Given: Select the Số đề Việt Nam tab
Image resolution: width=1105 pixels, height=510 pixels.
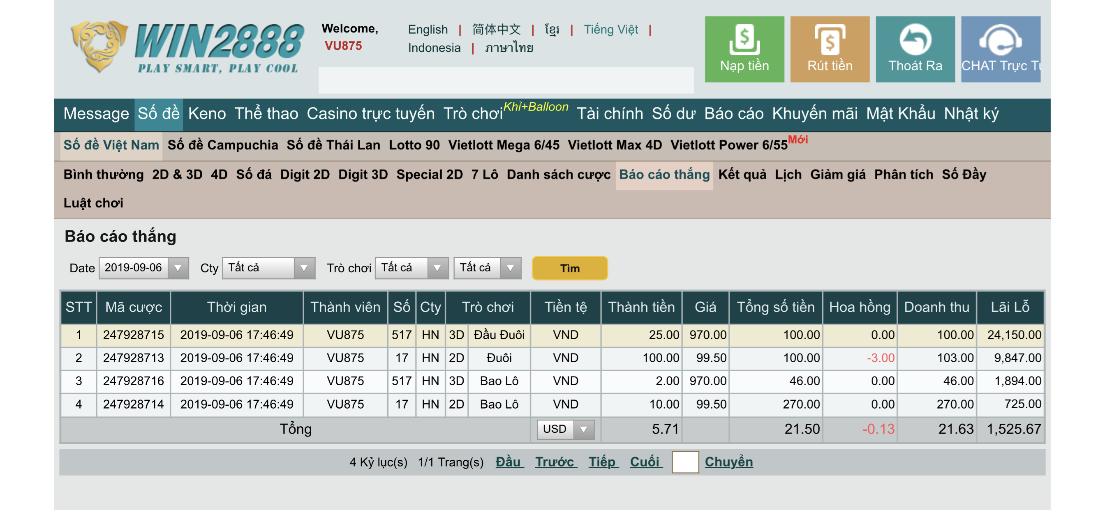Looking at the screenshot, I should (111, 145).
